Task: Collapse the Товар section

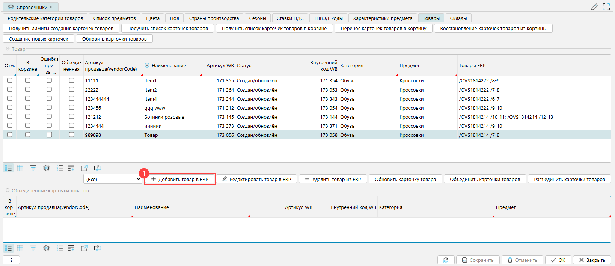Action: click(x=8, y=49)
